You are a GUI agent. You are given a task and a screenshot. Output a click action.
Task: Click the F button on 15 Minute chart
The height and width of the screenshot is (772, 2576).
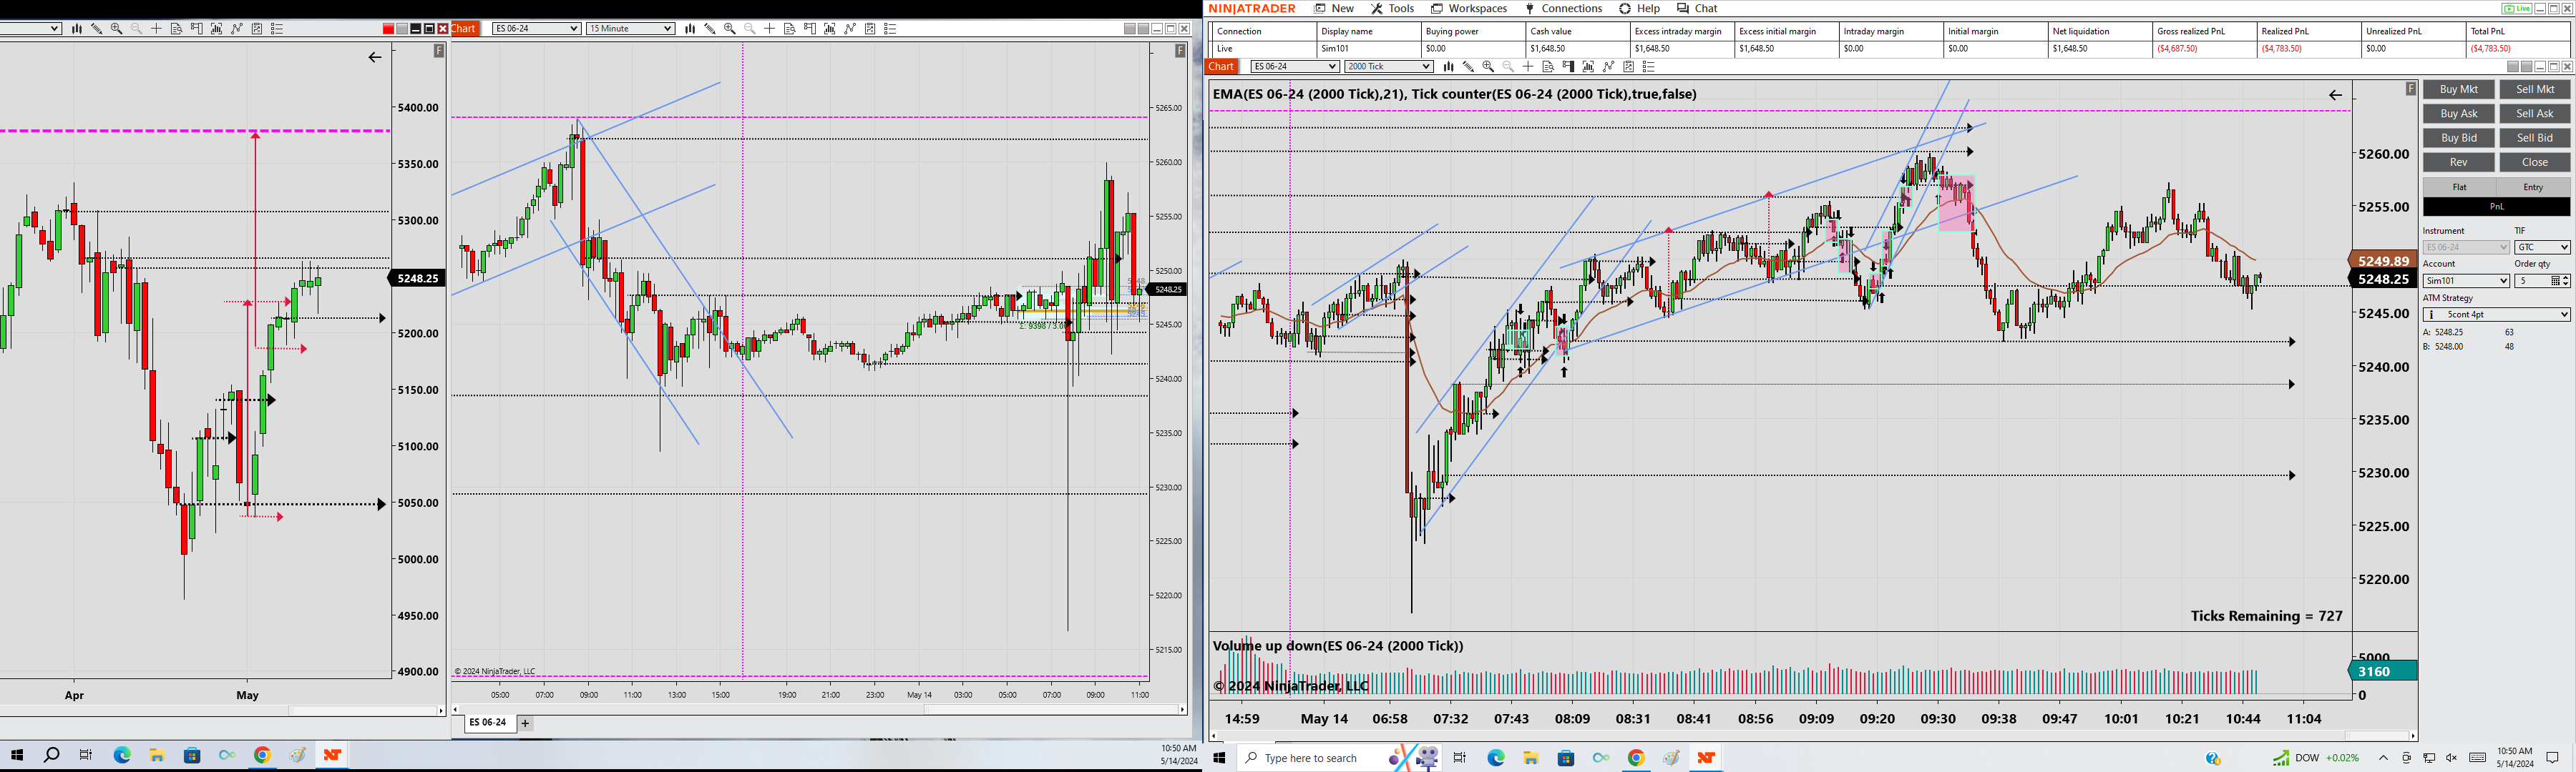coord(1181,50)
